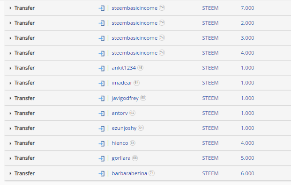
Task: Click incoming transfer icon beside hienco
Action: 102,143
